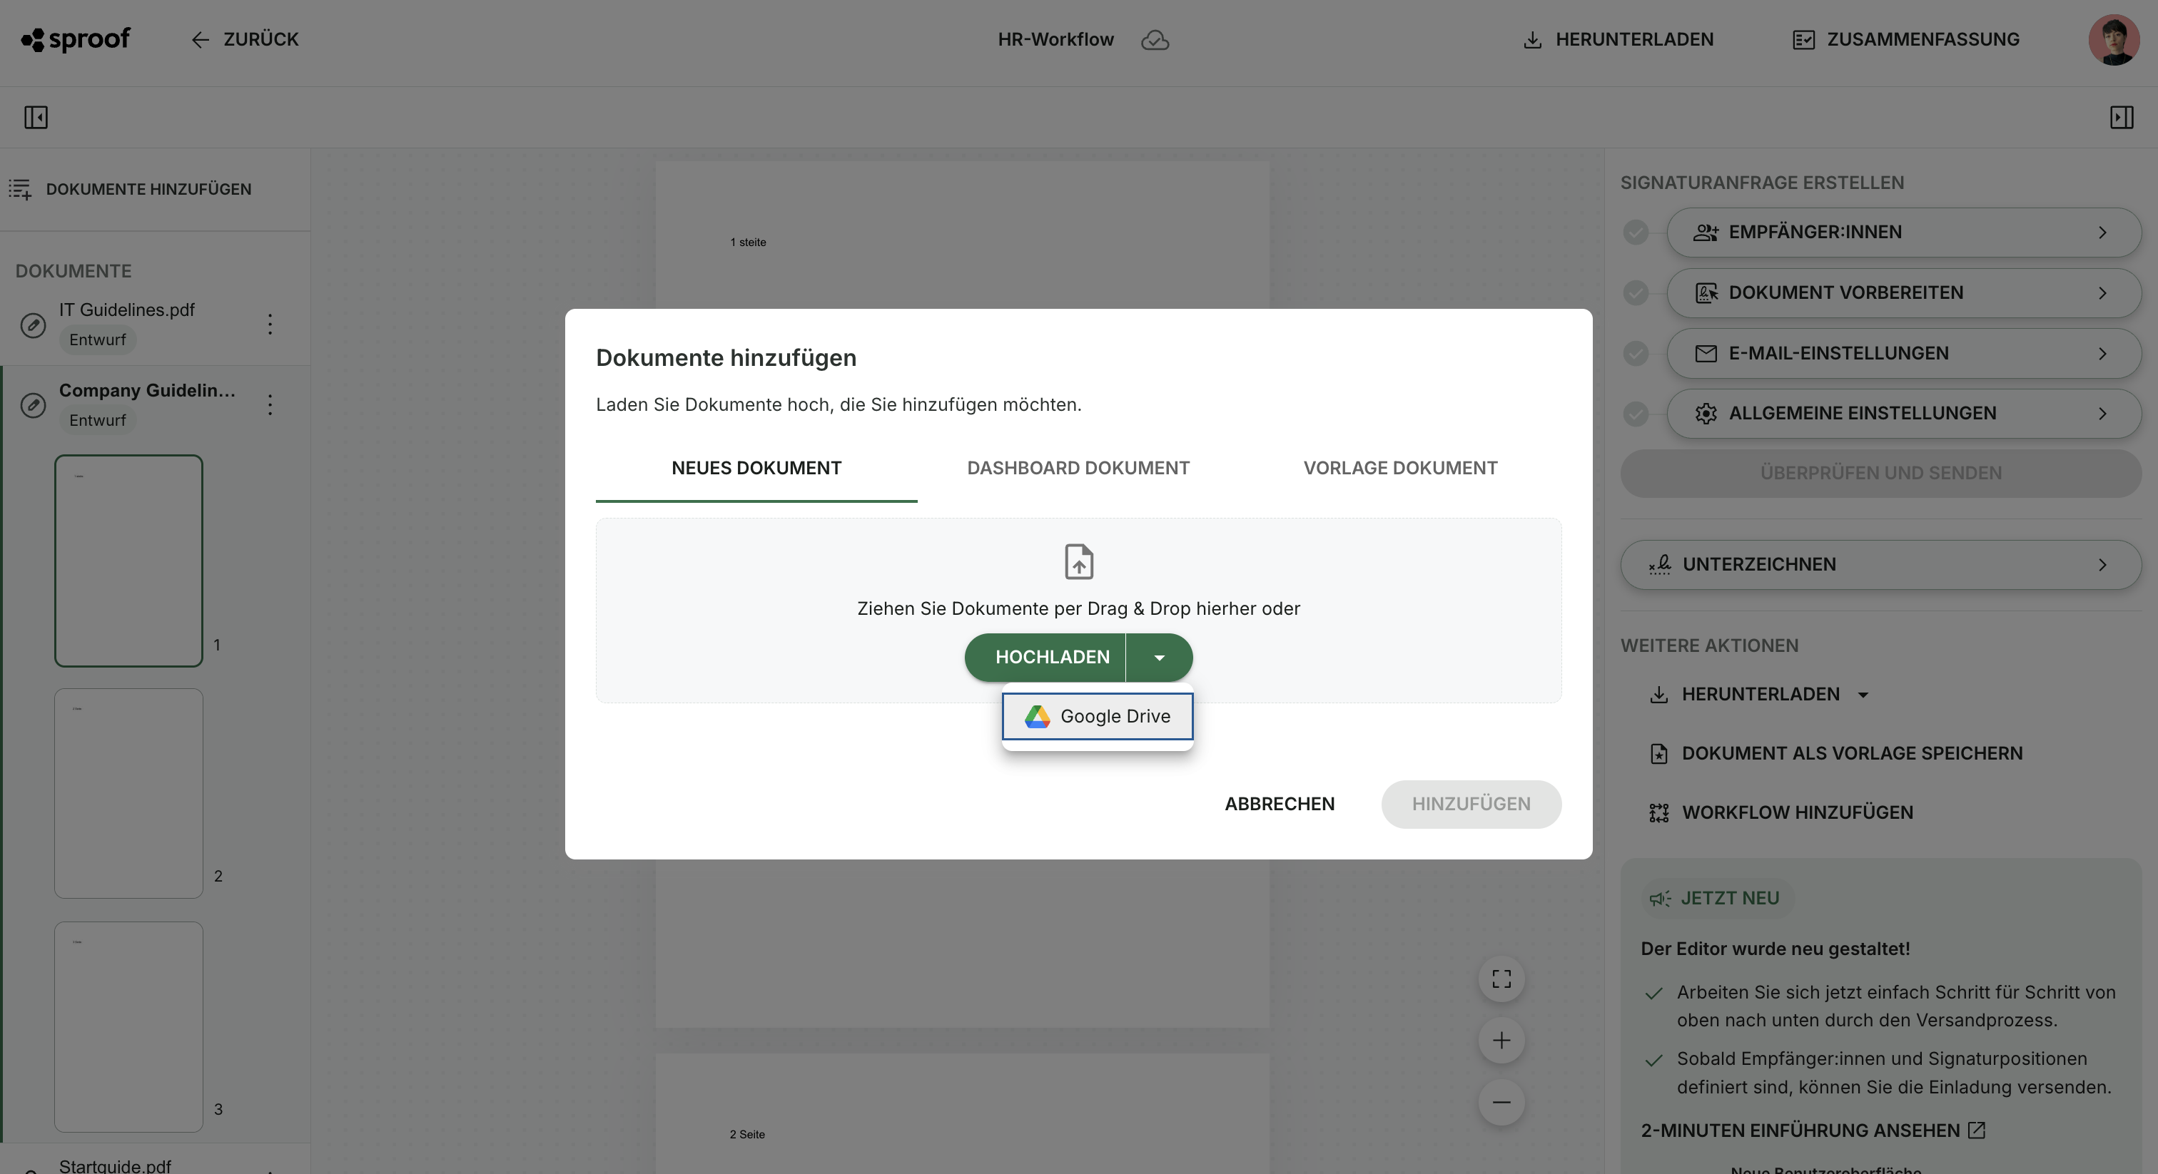Viewport: 2158px width, 1174px height.
Task: Choose Google Drive upload option
Action: point(1098,716)
